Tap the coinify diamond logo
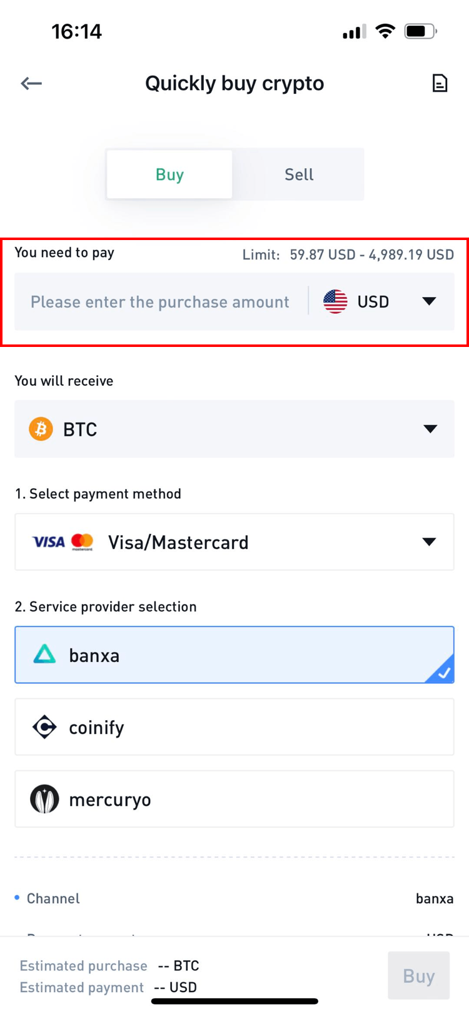Viewport: 469px width, 1014px height. pos(44,727)
